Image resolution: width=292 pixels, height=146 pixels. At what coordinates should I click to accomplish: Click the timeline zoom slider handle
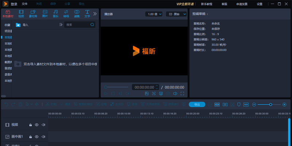coord(270,104)
